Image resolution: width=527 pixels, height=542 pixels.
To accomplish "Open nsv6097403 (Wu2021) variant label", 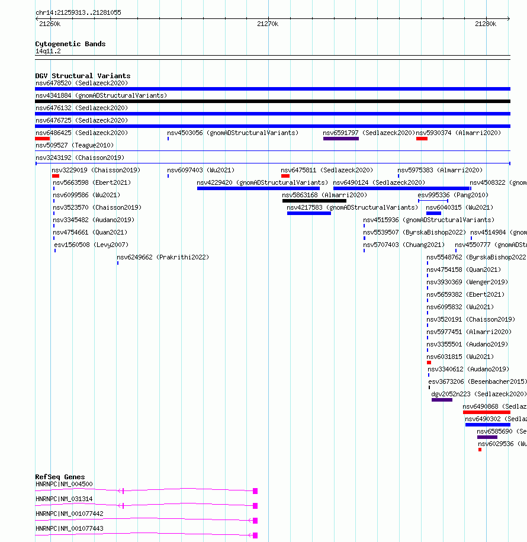I will click(201, 170).
